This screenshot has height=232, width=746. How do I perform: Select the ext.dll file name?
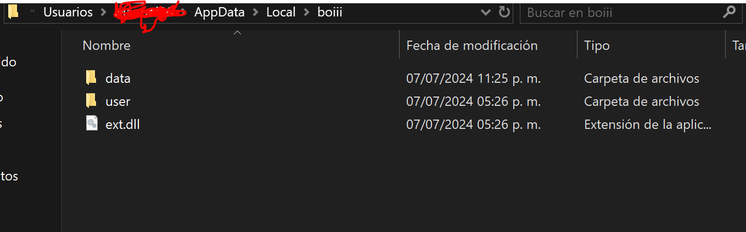click(122, 125)
